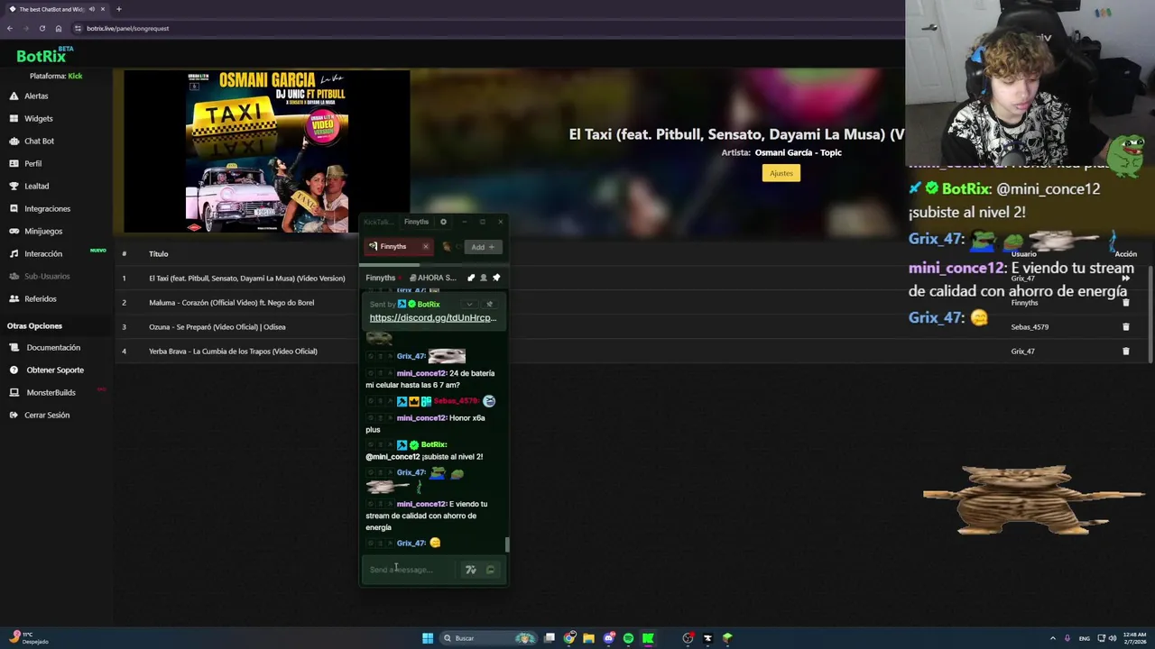The image size is (1155, 649).
Task: Click the browser home icon
Action: (58, 28)
